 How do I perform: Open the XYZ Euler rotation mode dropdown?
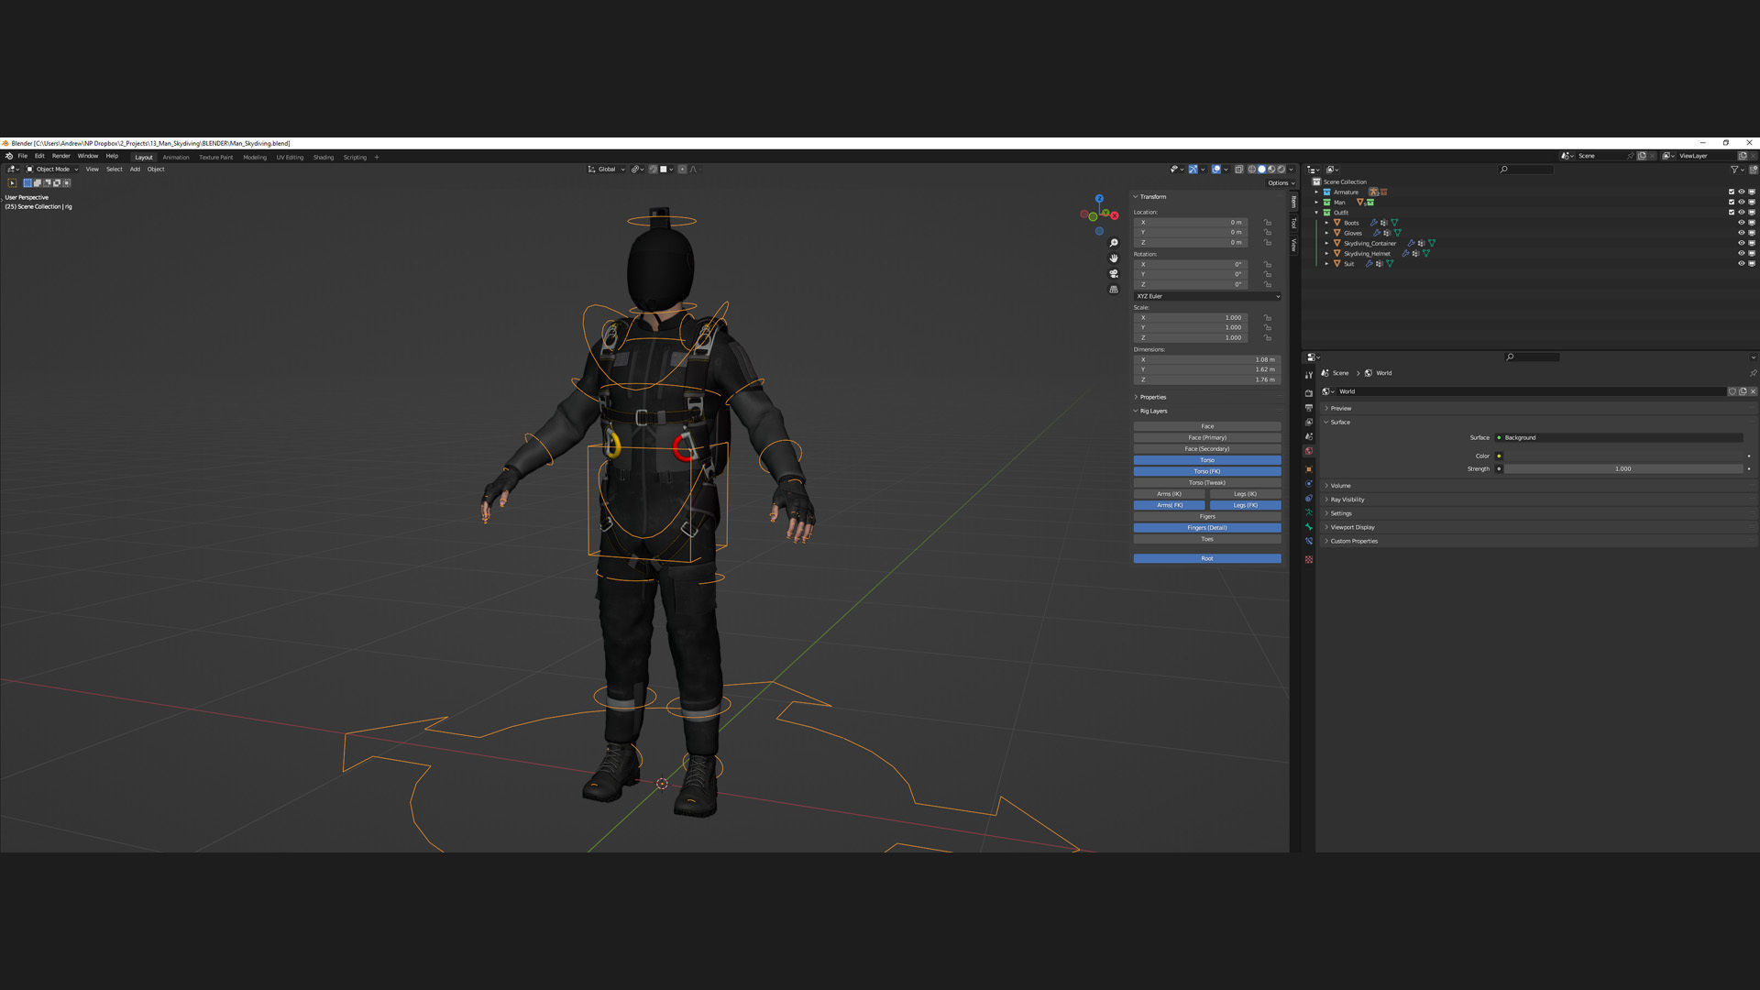[x=1206, y=296]
